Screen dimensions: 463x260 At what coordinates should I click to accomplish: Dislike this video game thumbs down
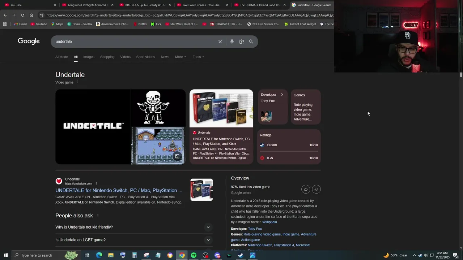click(317, 189)
